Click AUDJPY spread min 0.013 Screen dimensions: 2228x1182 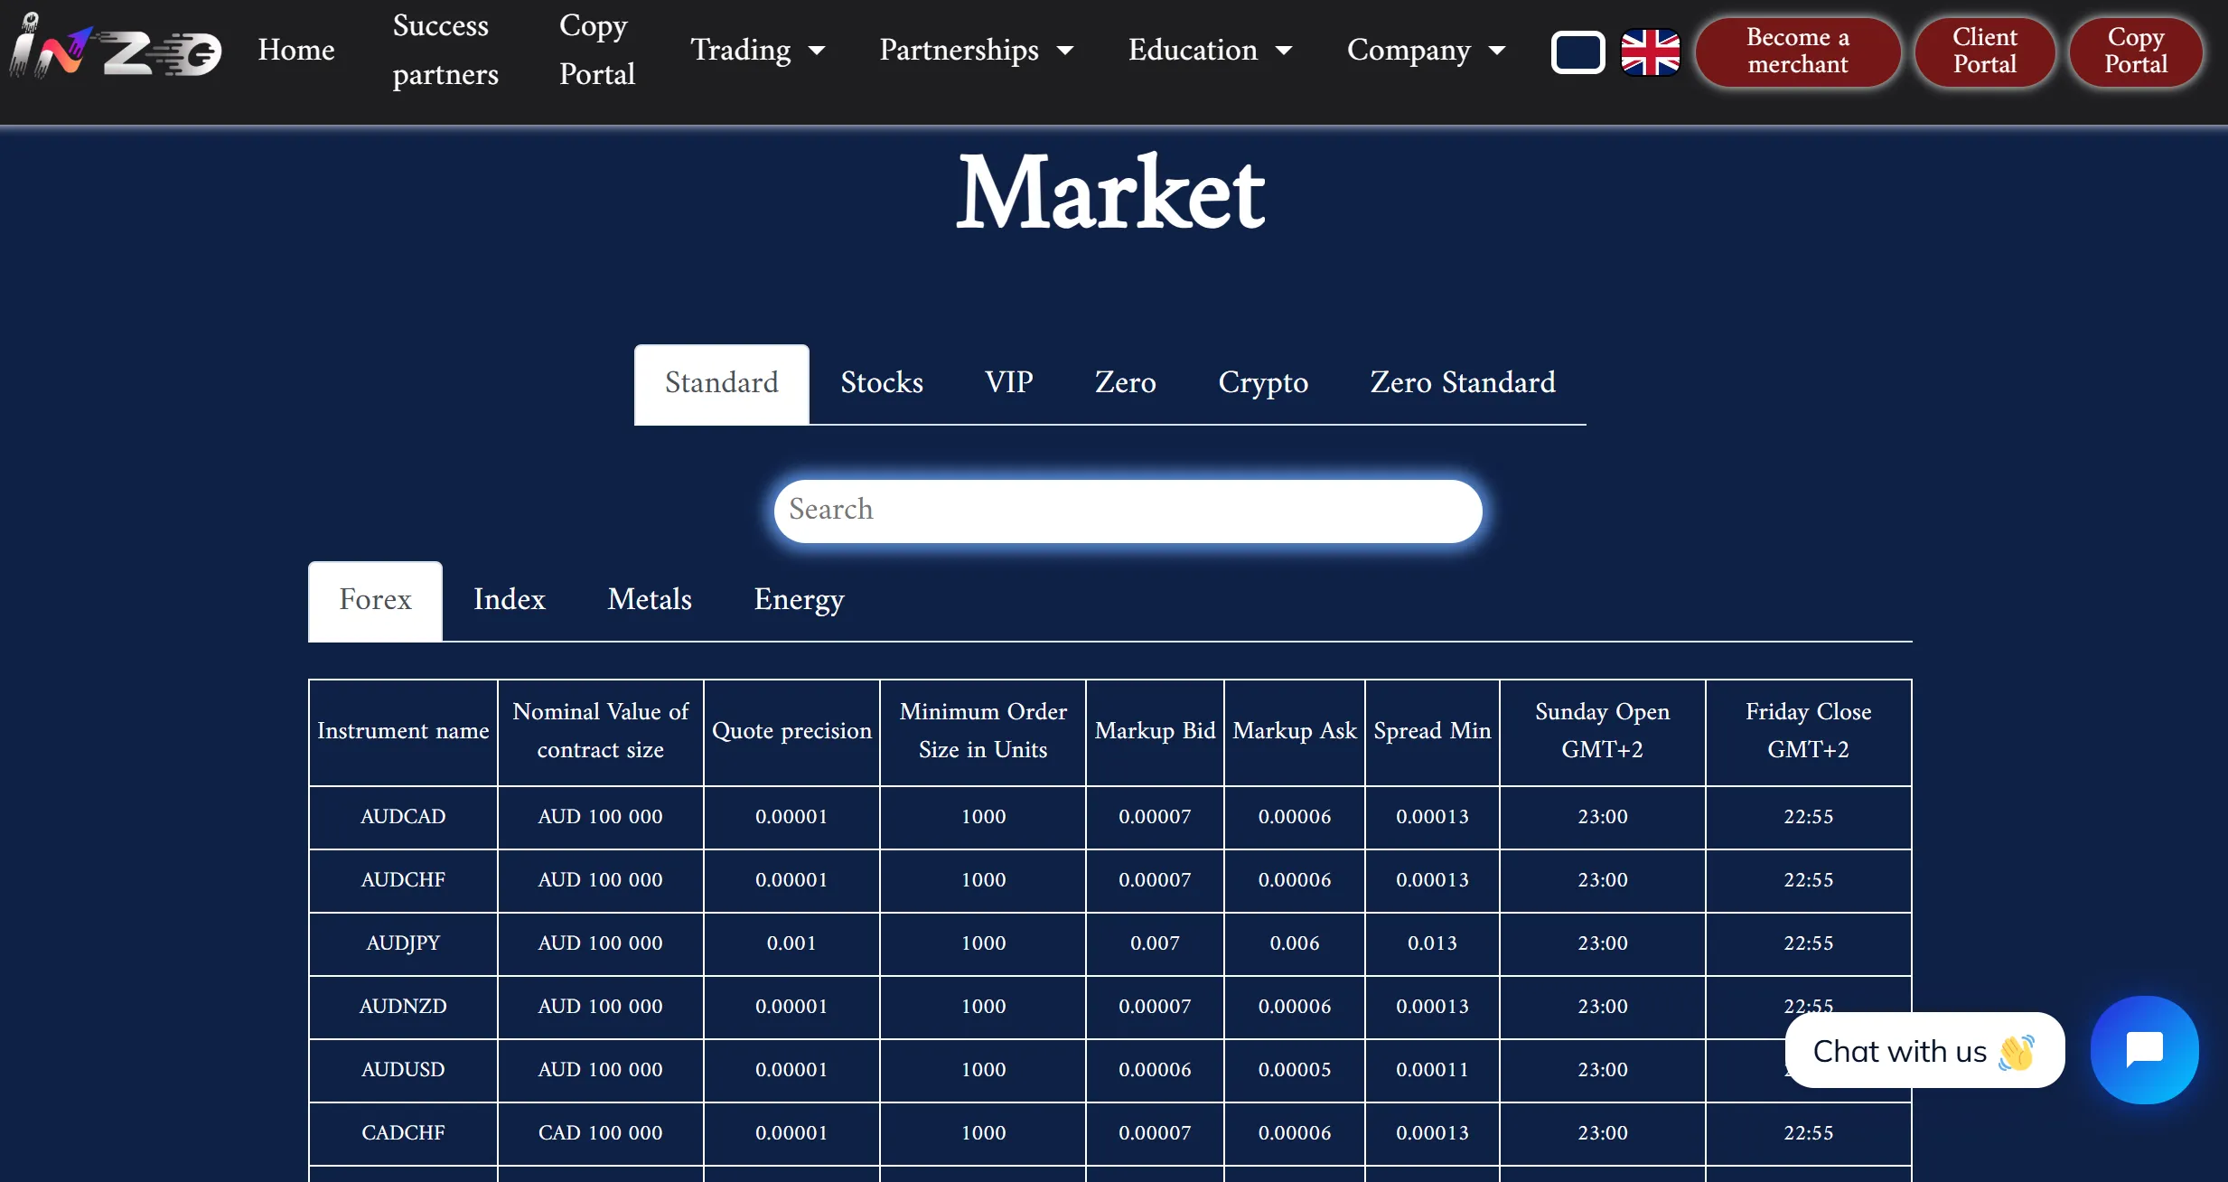1432,943
